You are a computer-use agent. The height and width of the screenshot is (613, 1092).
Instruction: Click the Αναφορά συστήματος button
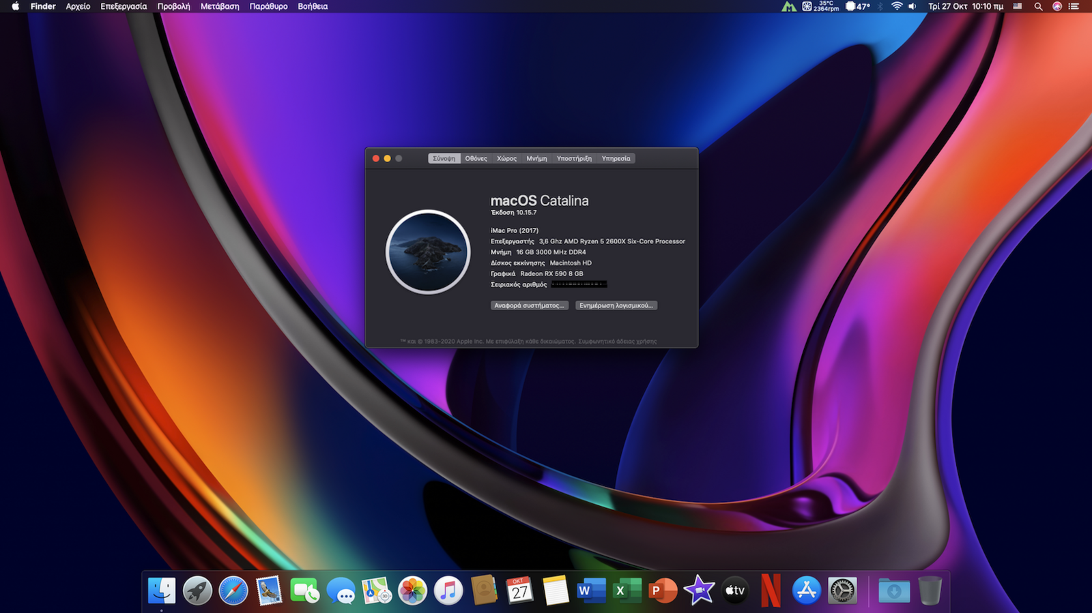click(530, 305)
